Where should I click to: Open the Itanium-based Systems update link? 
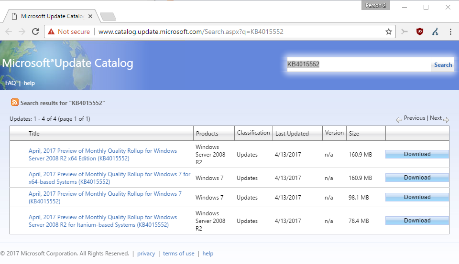103,221
